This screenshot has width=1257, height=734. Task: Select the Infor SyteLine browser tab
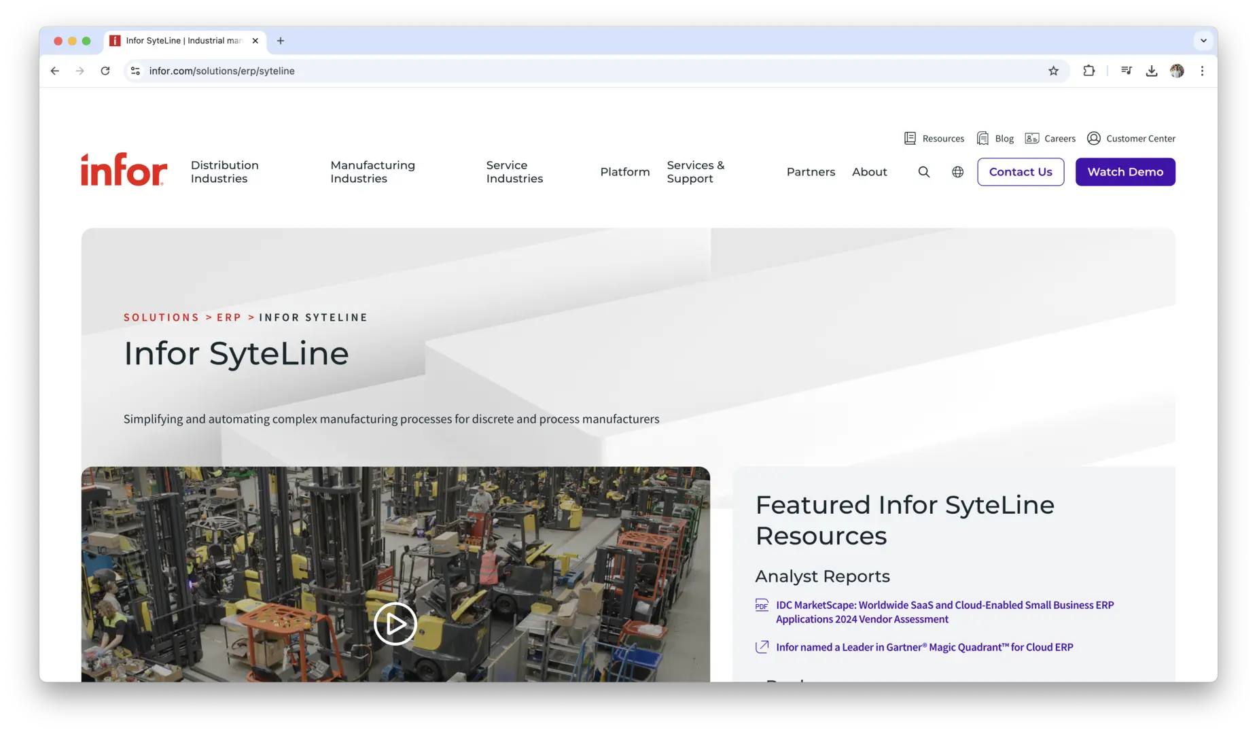point(185,41)
